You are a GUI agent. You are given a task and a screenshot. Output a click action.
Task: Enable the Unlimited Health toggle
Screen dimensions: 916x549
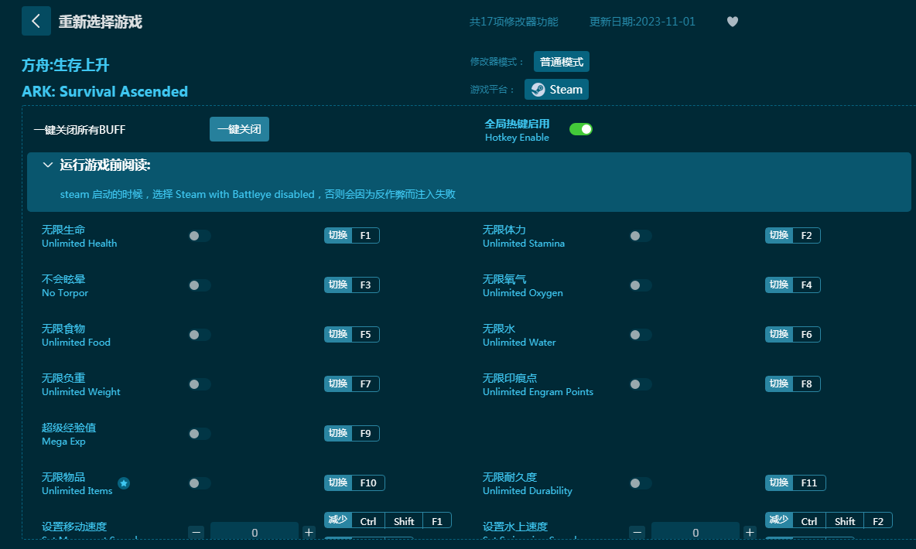pos(199,236)
